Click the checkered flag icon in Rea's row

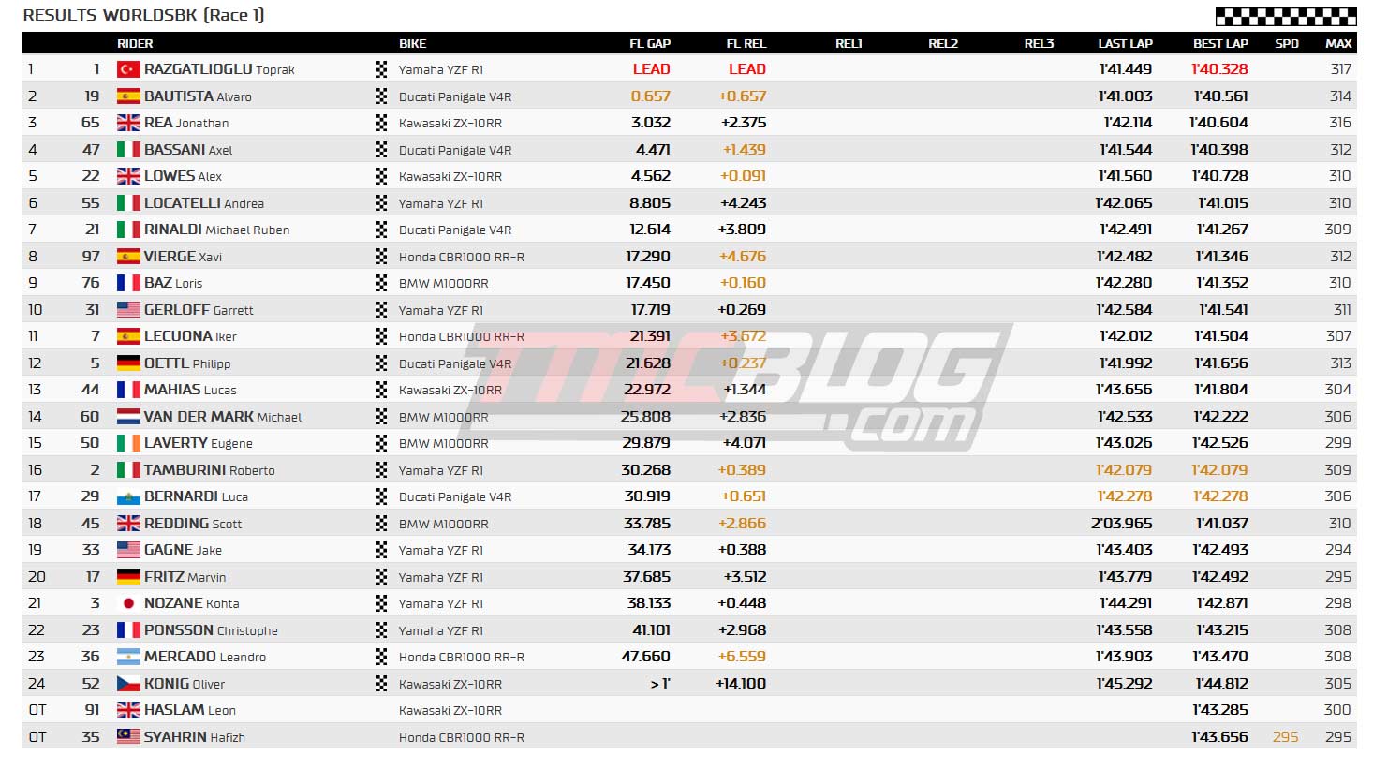(x=381, y=123)
